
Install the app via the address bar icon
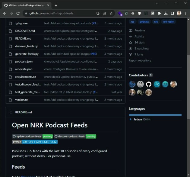tap(98, 13)
